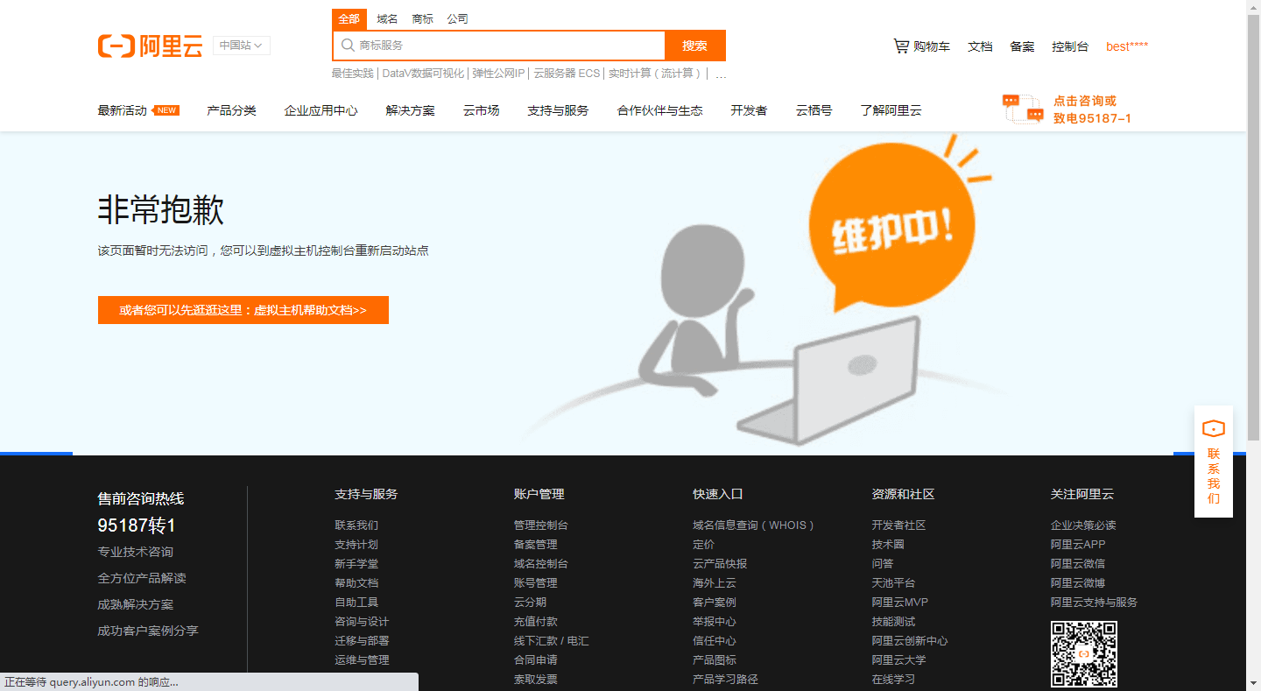Click the 虚拟主机帮助文档 orange button

243,310
